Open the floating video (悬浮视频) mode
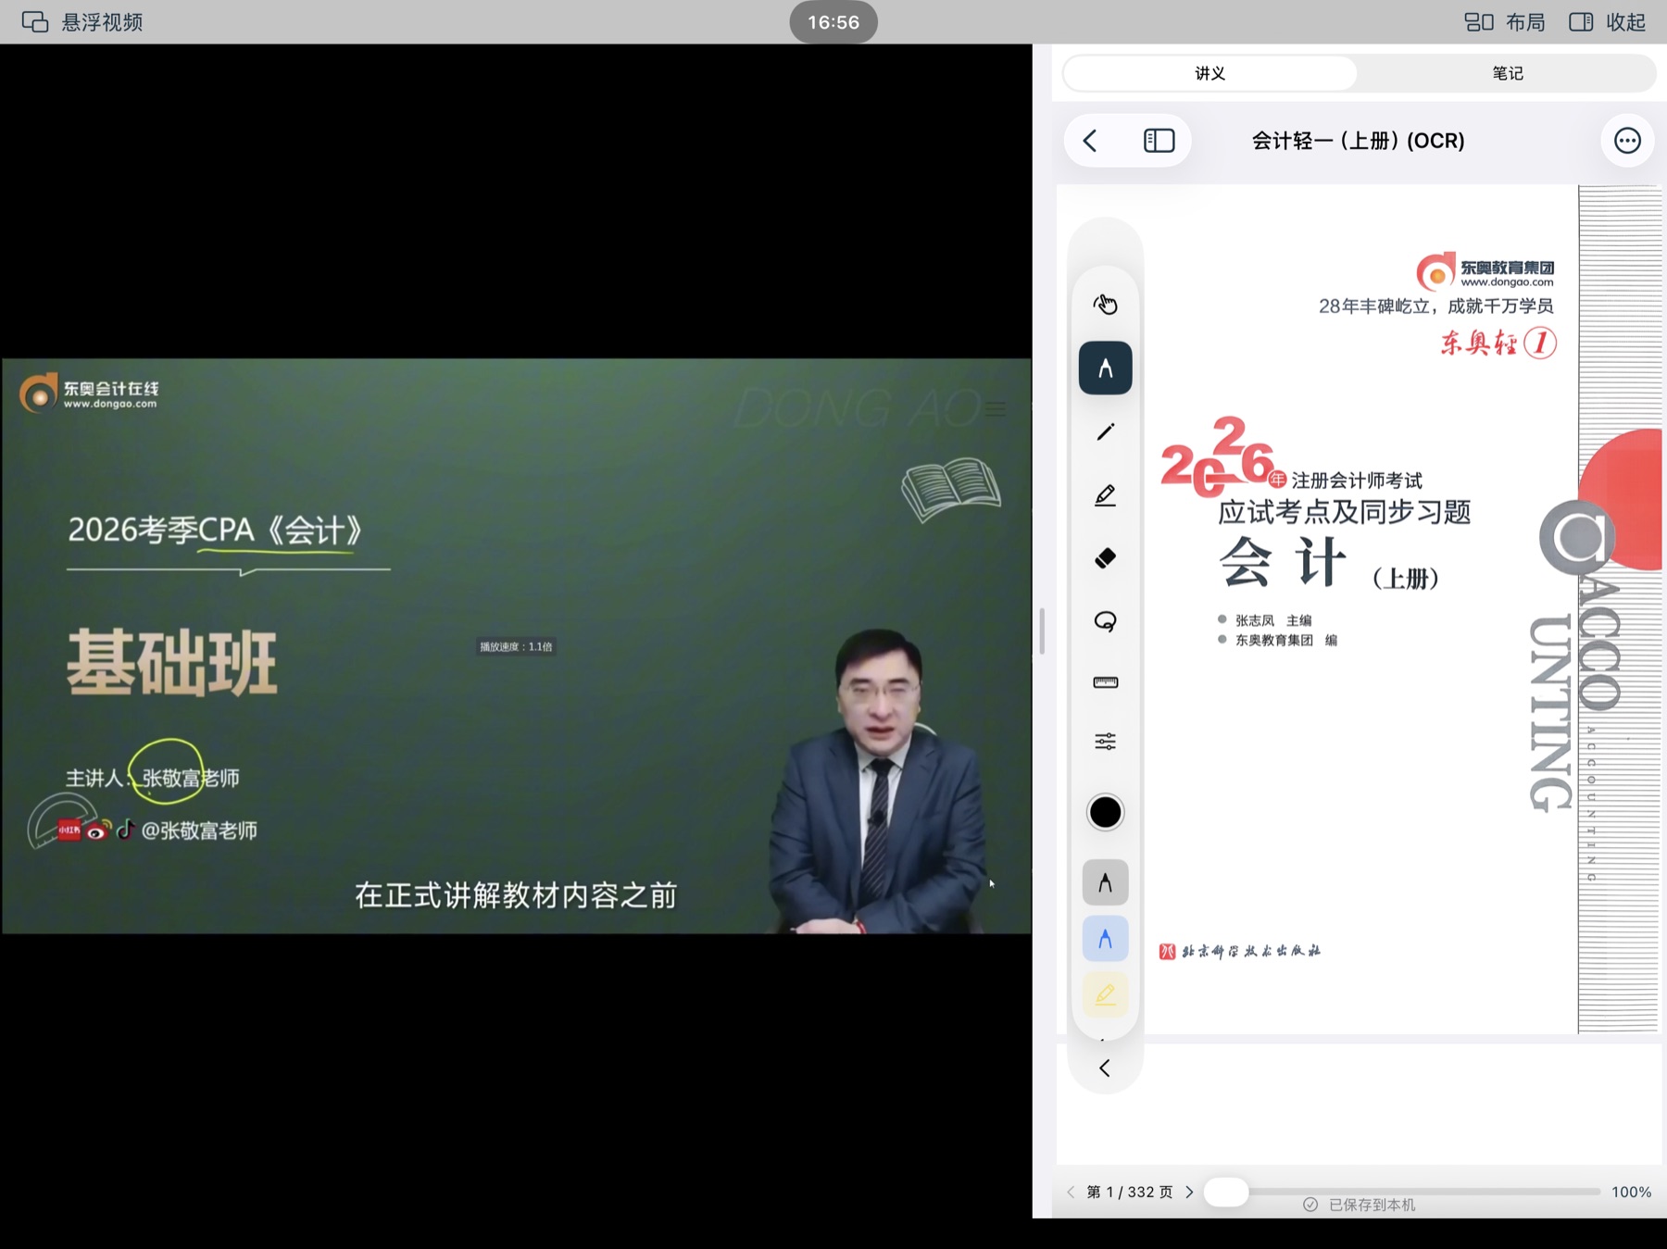Screen dimensions: 1667x1249 coord(82,22)
